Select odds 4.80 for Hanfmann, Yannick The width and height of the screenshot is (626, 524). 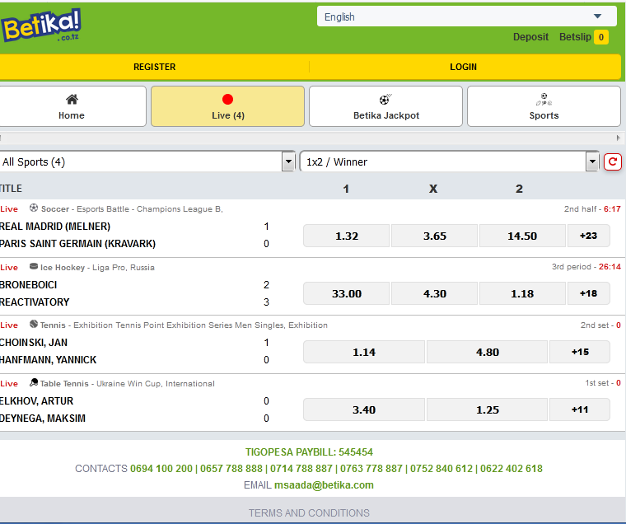pos(487,352)
